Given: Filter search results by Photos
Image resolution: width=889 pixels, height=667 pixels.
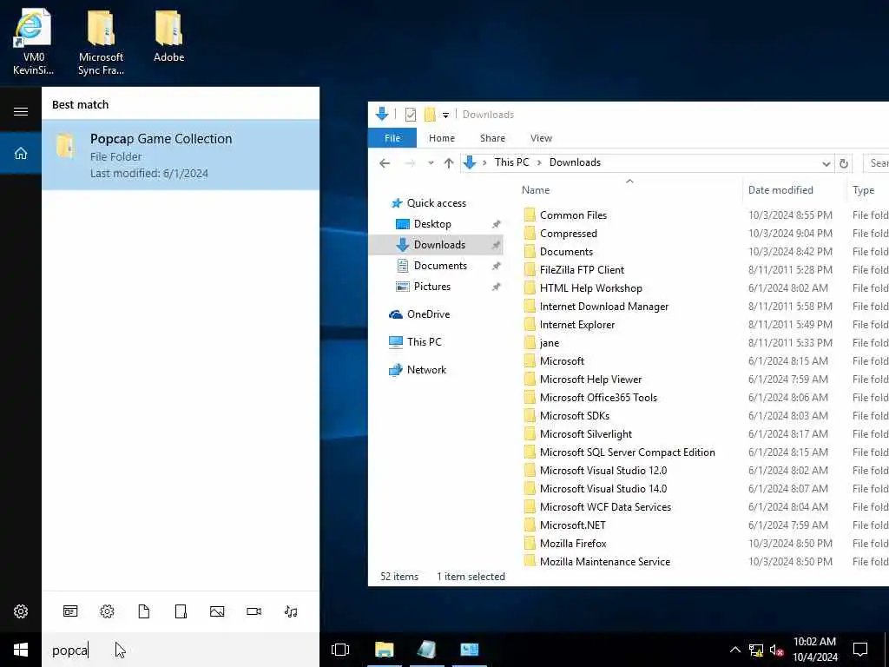Looking at the screenshot, I should pyautogui.click(x=217, y=611).
